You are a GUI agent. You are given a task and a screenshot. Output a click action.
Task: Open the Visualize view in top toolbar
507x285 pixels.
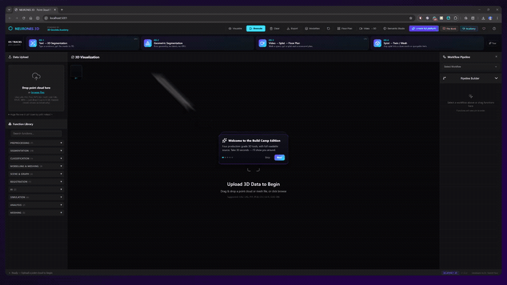click(235, 29)
